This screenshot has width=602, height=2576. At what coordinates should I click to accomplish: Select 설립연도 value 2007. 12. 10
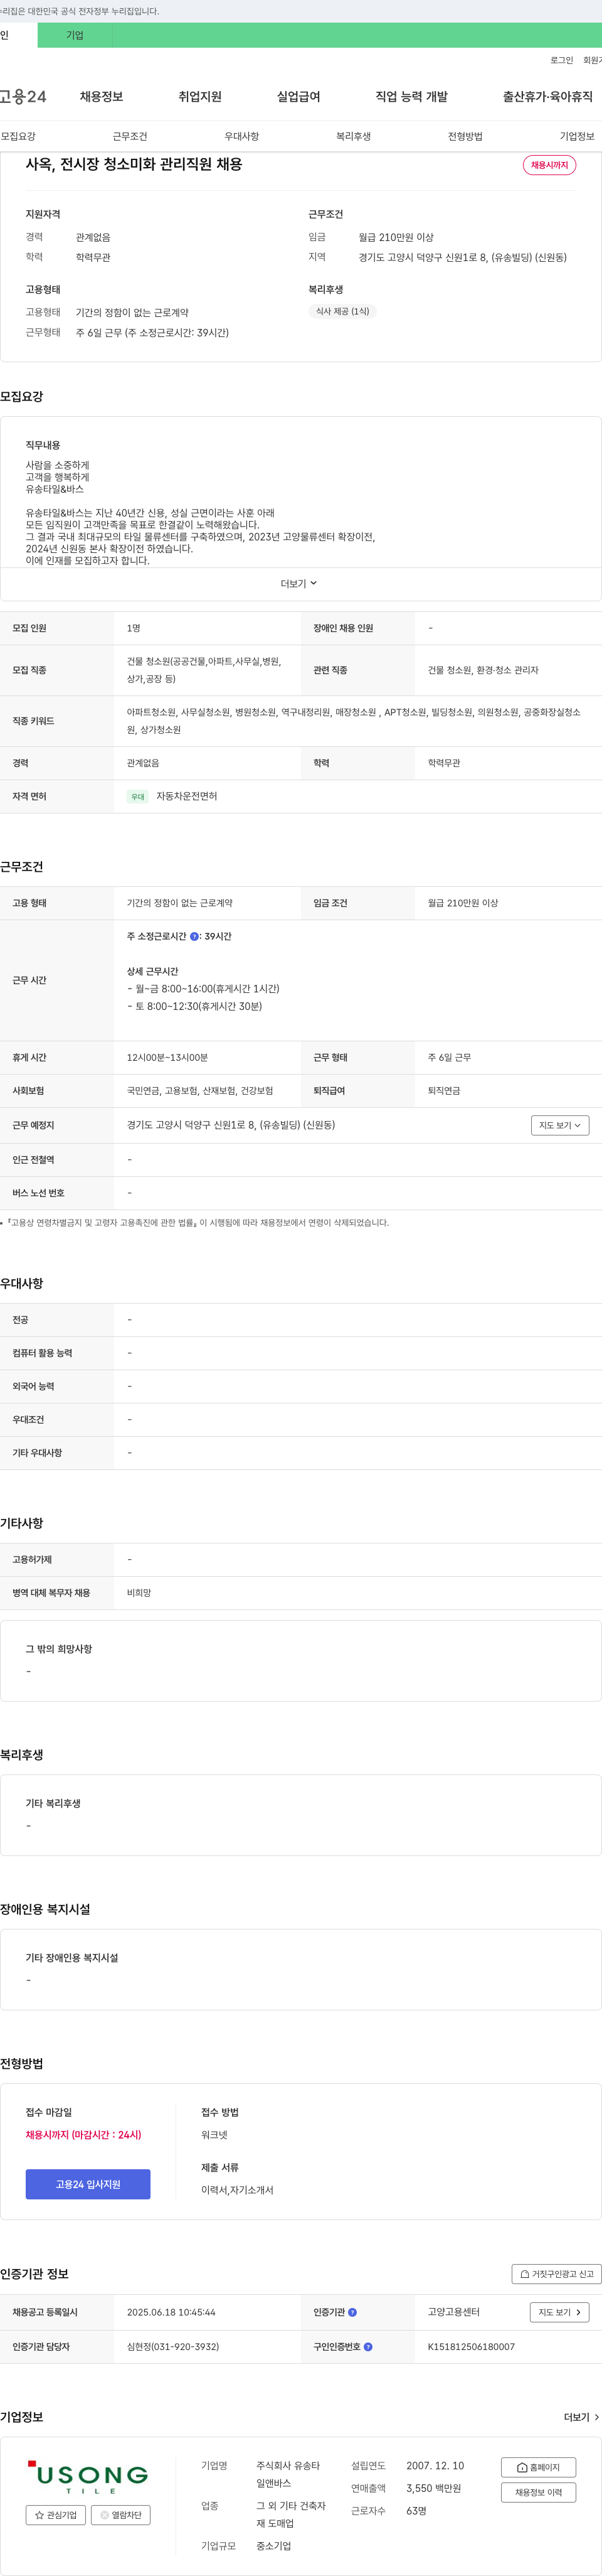435,2465
